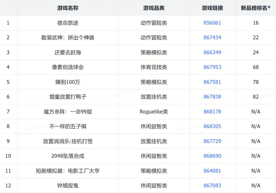Click the N/A ranking for 2048坠落合成

click(256, 156)
